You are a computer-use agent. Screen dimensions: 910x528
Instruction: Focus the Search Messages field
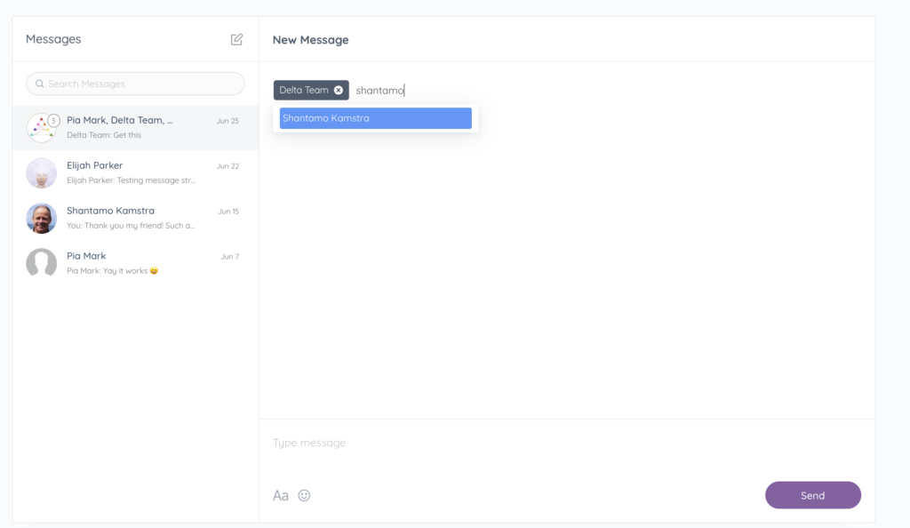(135, 84)
